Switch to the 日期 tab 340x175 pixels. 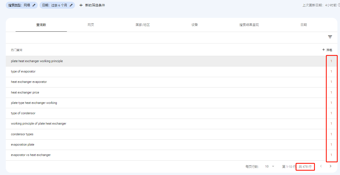[x=304, y=25]
